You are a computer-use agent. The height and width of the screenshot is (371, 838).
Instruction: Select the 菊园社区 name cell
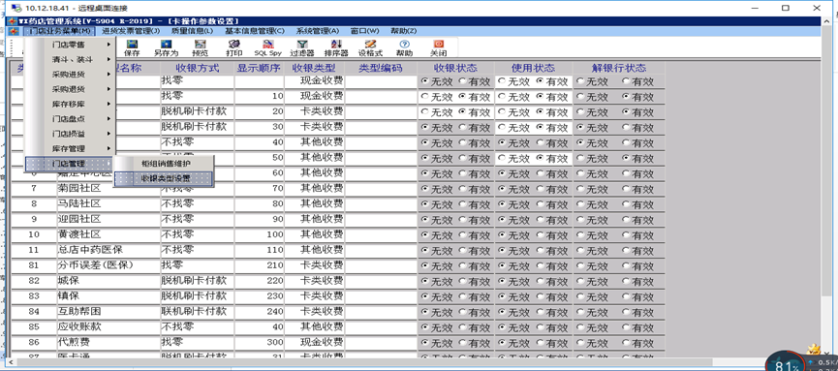click(109, 189)
